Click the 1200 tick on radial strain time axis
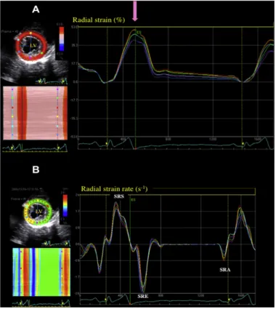The height and width of the screenshot is (309, 276). click(213, 139)
